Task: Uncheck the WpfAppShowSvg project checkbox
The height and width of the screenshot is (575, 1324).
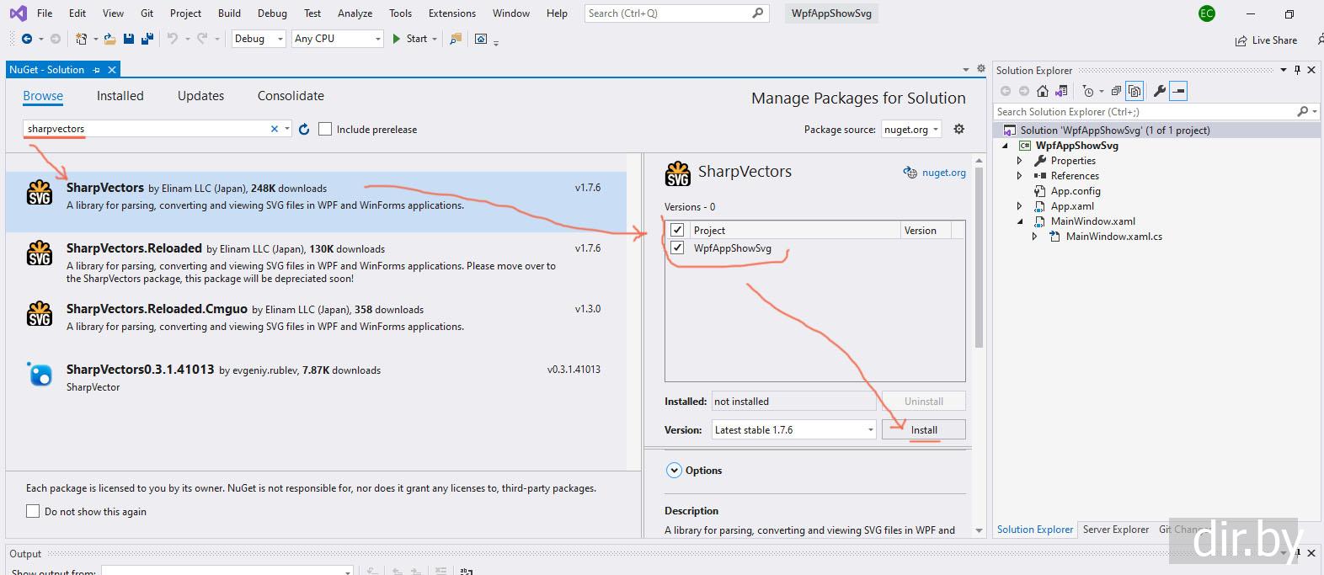Action: pyautogui.click(x=677, y=248)
